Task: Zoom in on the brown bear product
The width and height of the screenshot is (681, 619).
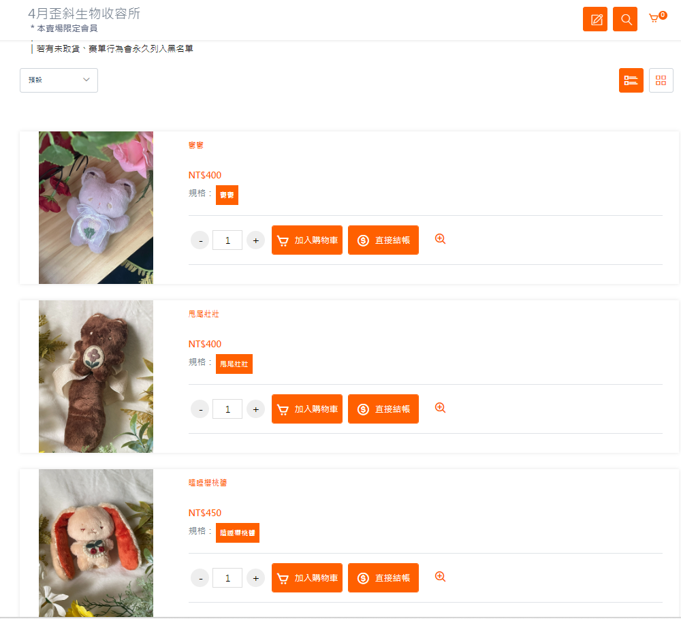Action: 440,408
